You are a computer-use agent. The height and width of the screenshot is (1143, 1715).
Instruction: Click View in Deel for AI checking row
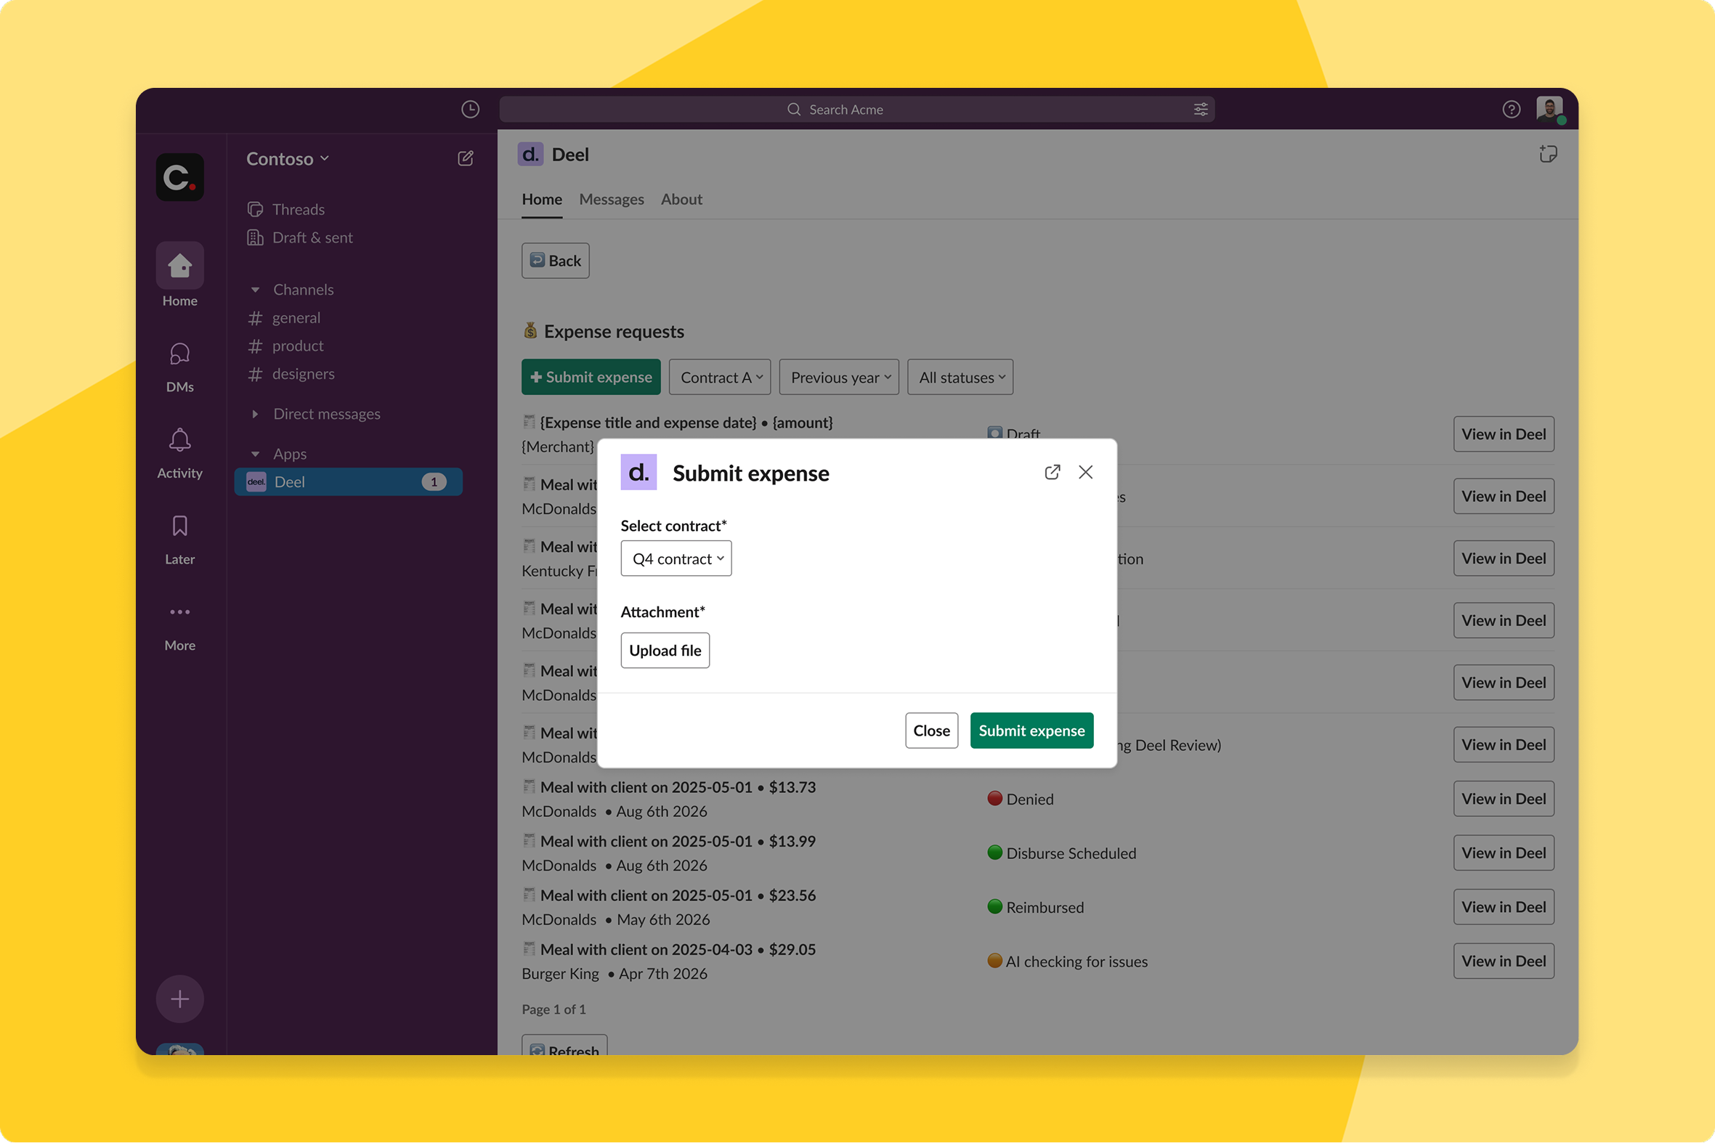1504,961
